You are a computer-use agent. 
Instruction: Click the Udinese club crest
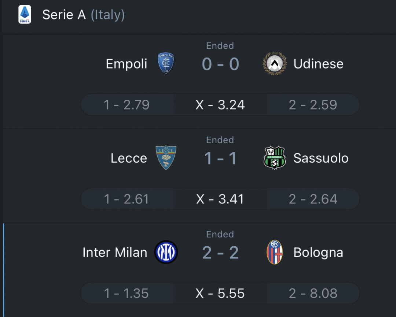pos(275,63)
